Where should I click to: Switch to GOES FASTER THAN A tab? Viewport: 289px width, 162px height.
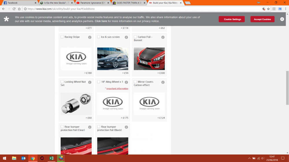[129, 3]
